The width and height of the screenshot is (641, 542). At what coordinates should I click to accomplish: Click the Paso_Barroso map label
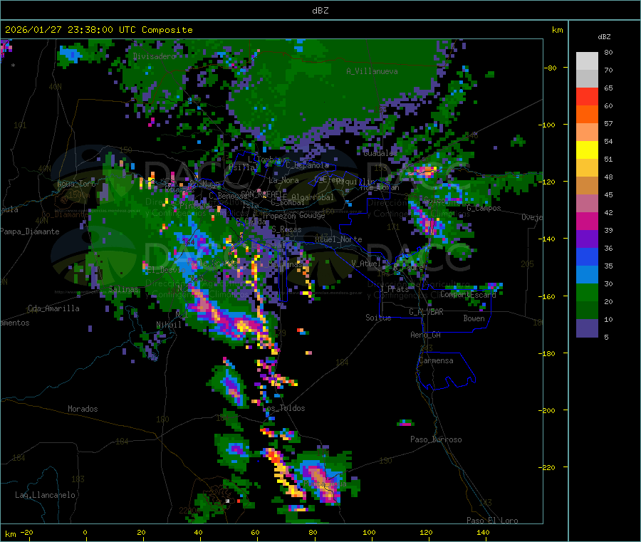click(x=436, y=440)
